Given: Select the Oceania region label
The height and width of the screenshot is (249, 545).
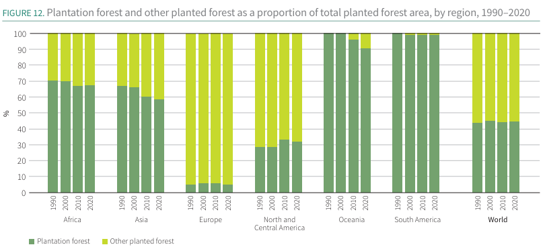Looking at the screenshot, I should point(351,220).
